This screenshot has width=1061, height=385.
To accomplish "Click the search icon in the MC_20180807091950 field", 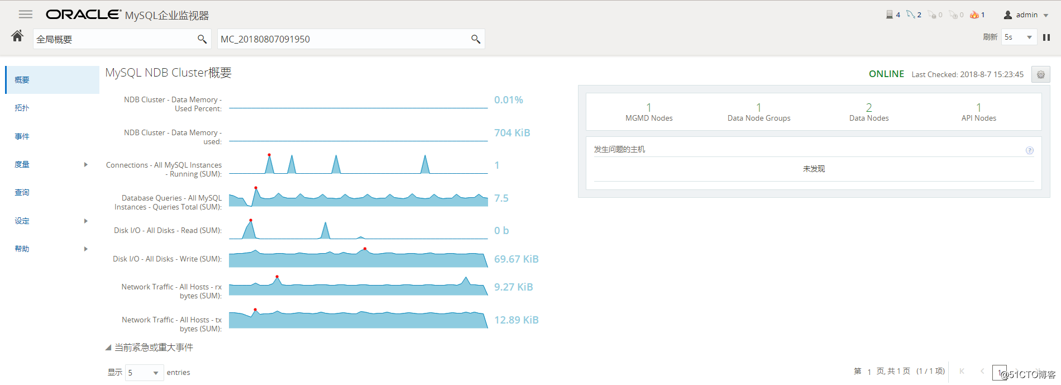I will 476,39.
